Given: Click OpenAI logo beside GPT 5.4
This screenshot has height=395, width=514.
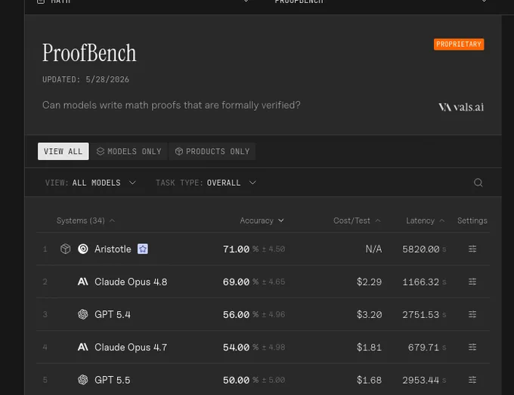Looking at the screenshot, I should pyautogui.click(x=83, y=314).
